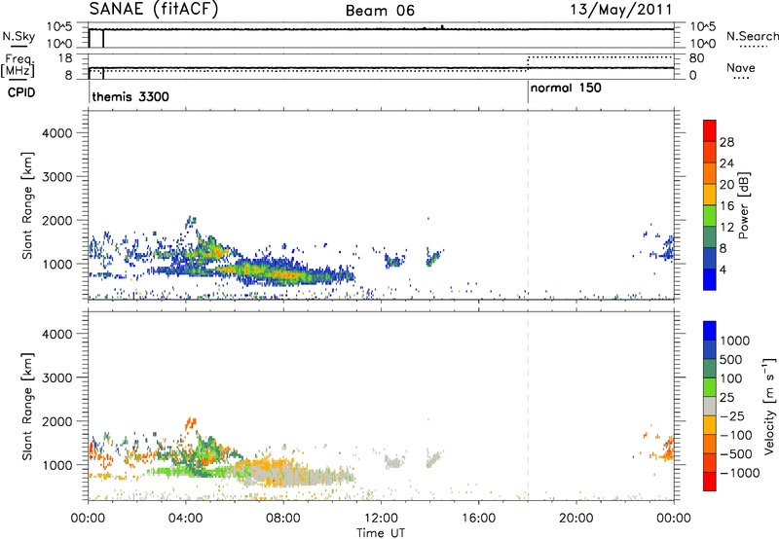This screenshot has width=779, height=539.
Task: Pick the light green segment of Power colorbar
Action: 710,215
